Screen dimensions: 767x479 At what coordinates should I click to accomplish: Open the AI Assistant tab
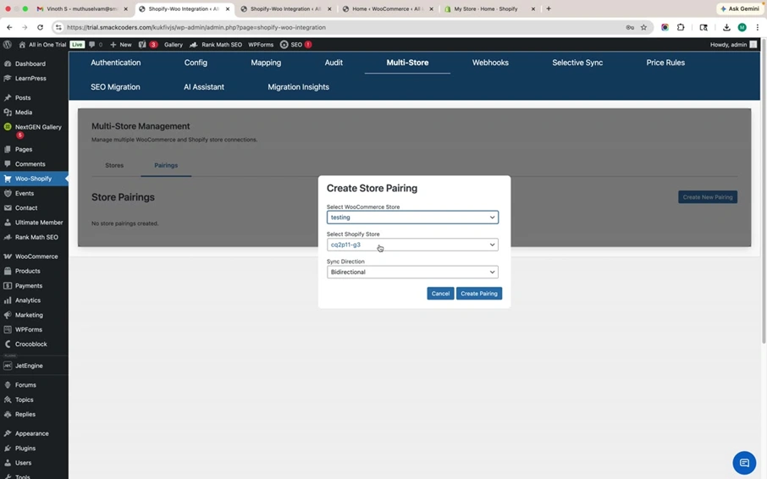(x=204, y=87)
